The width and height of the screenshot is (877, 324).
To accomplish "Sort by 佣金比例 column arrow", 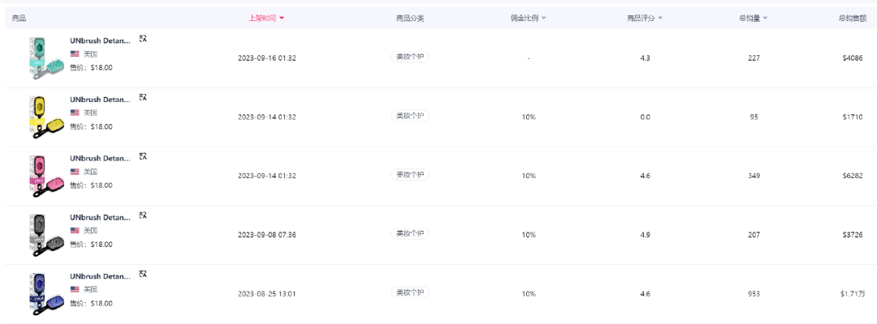I will (x=544, y=18).
